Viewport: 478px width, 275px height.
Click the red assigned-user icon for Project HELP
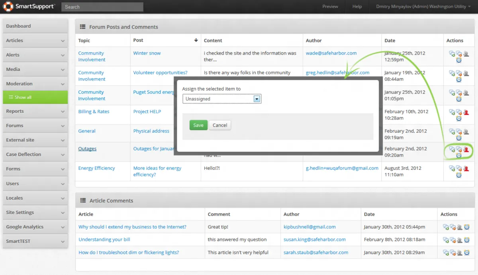[466, 112]
